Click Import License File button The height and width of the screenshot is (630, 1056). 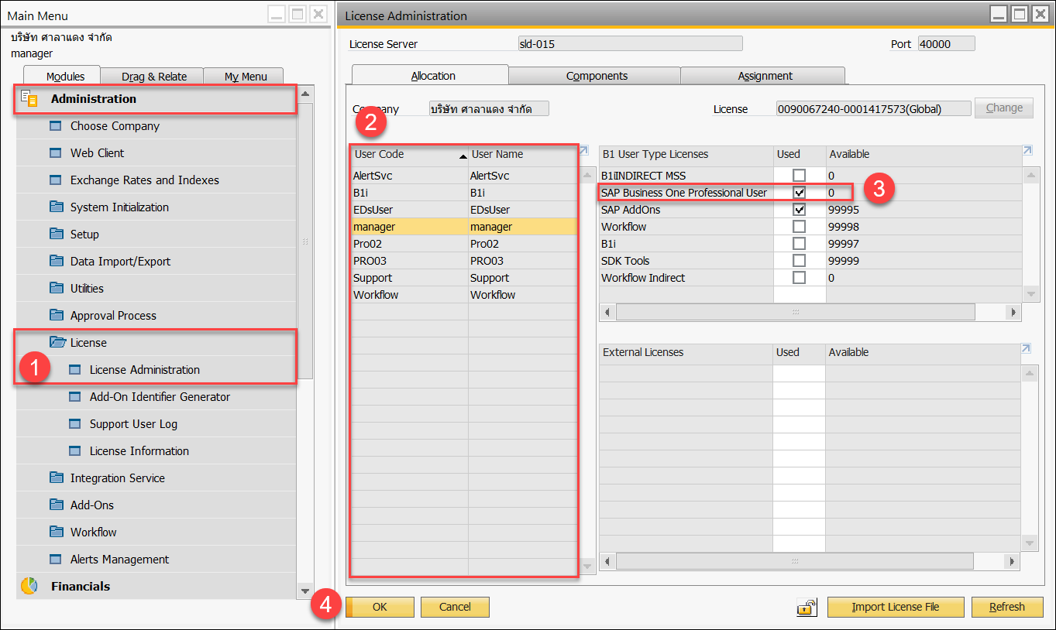pos(895,608)
